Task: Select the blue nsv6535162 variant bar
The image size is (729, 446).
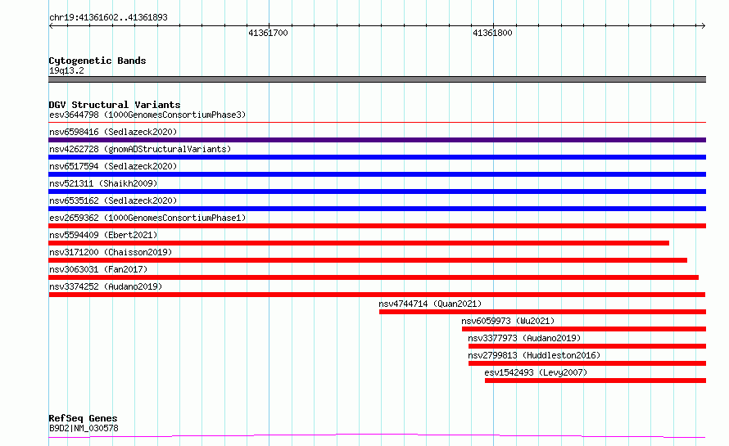Action: click(377, 209)
